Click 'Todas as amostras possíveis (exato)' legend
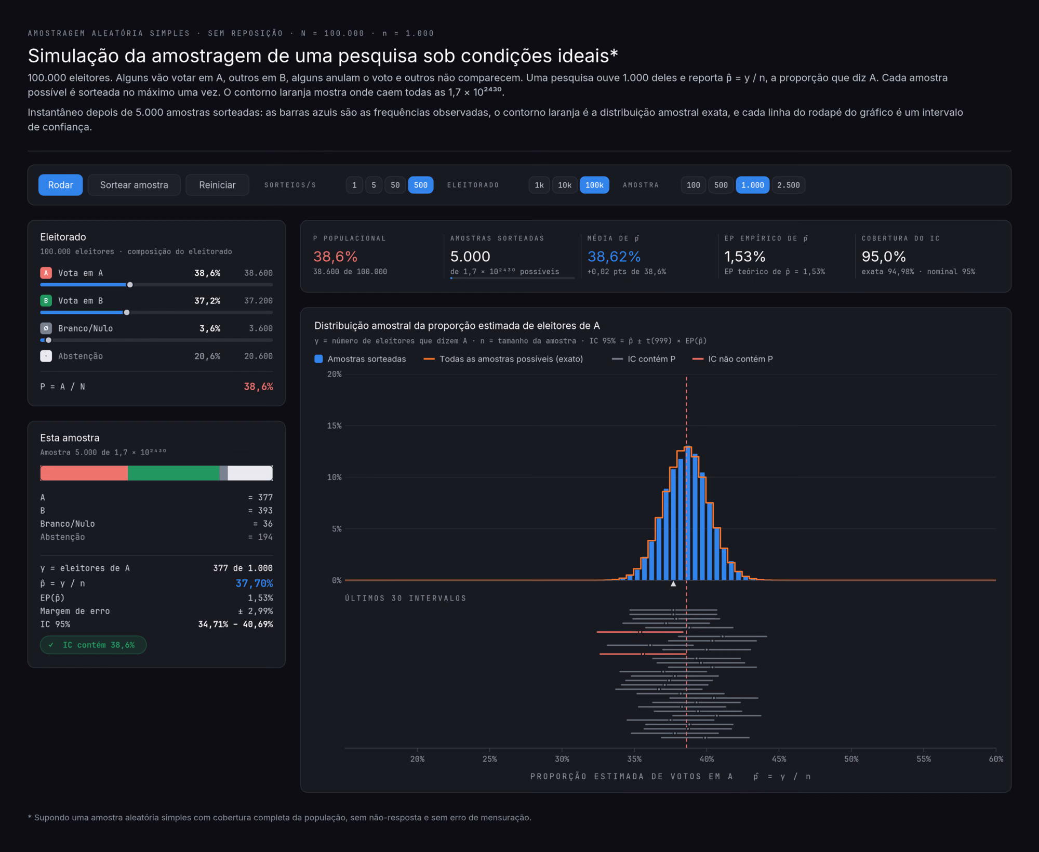Screen dimensions: 1039x852 [x=503, y=359]
